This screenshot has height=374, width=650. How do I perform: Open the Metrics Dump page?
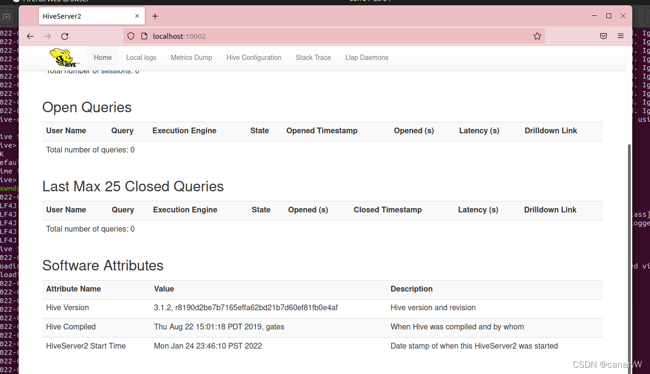click(x=191, y=58)
